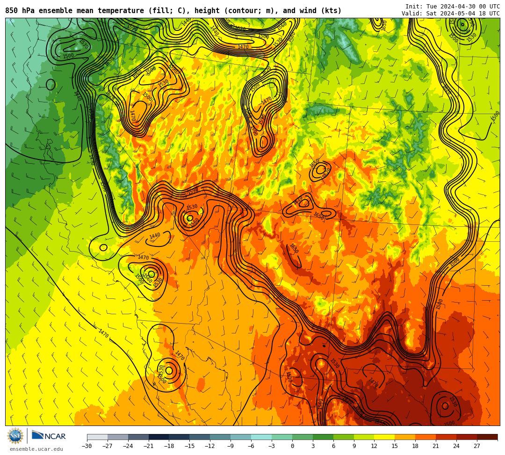Pick the color bar segment from −3 to 0
Screen dimensions: 505x455
[x=282, y=437]
